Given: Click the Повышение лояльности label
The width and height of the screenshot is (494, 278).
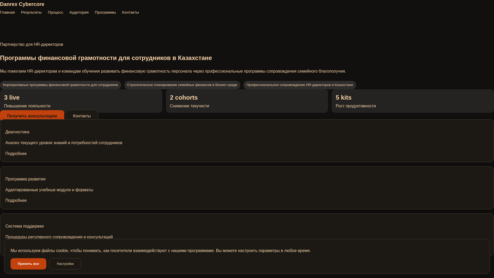Looking at the screenshot, I should (x=27, y=106).
